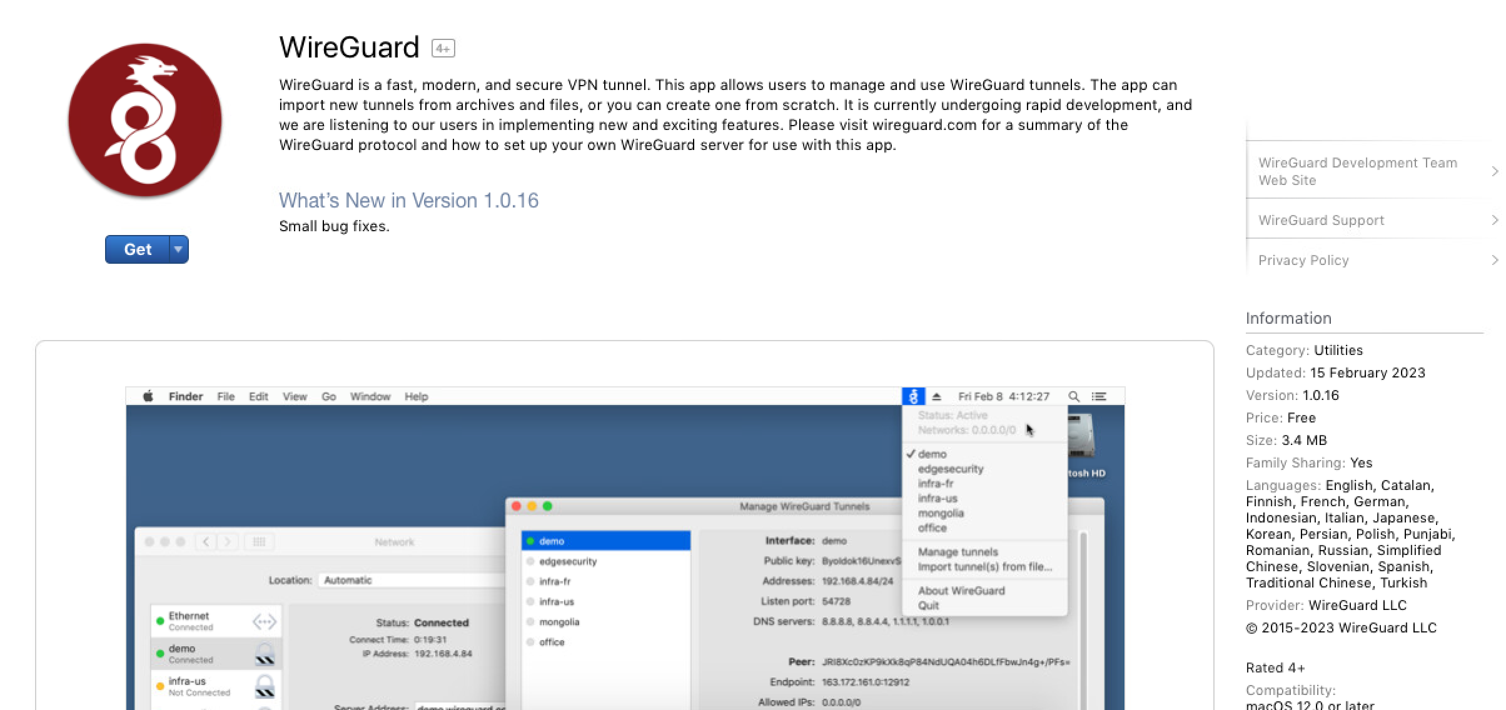Click the Apple logo menu
The image size is (1506, 710).
coord(148,396)
